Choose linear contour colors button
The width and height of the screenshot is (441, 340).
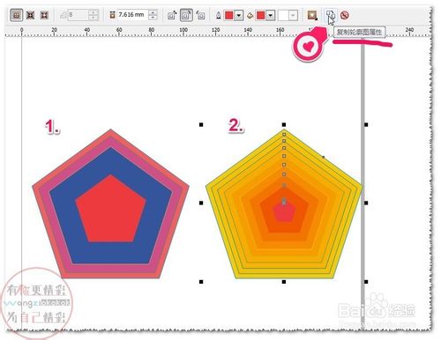click(172, 15)
